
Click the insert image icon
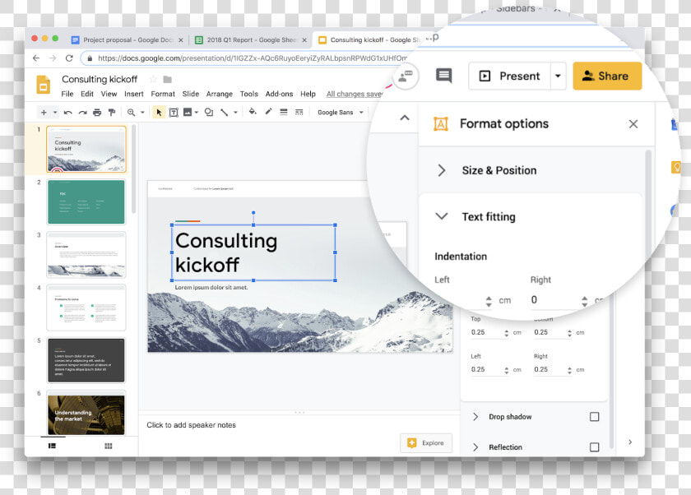(x=188, y=113)
